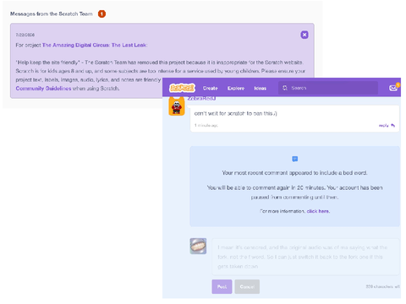Visit ZebraRedd's profile via the username
This screenshot has width=406, height=304.
click(201, 99)
